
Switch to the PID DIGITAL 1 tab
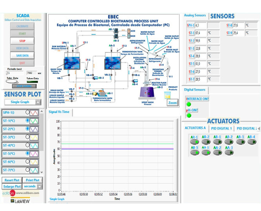[x=221, y=128]
